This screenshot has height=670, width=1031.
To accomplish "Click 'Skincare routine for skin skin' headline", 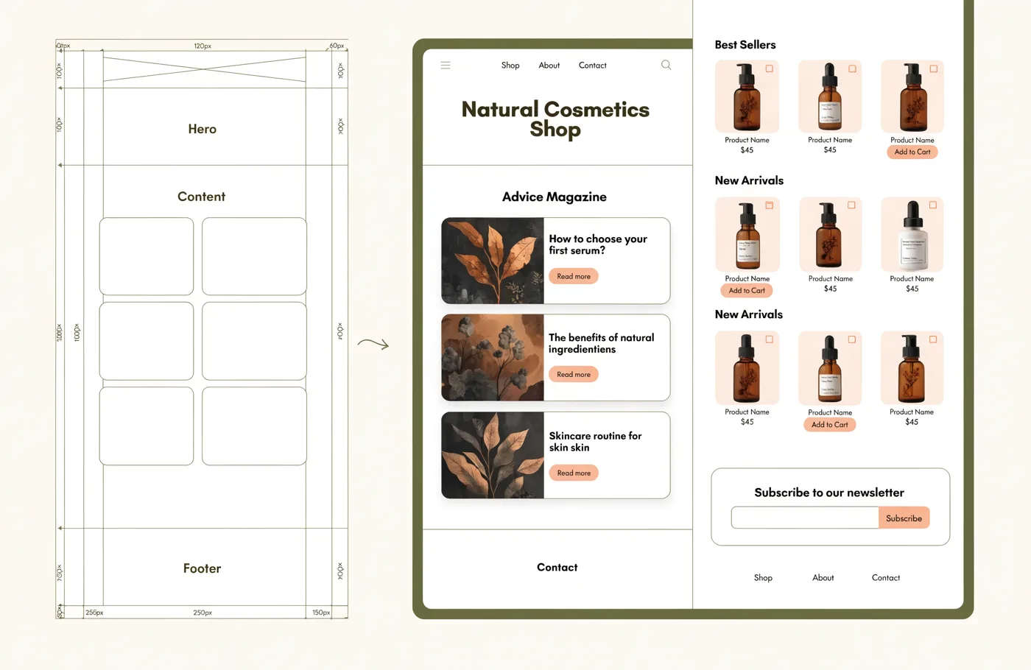I will tap(595, 441).
